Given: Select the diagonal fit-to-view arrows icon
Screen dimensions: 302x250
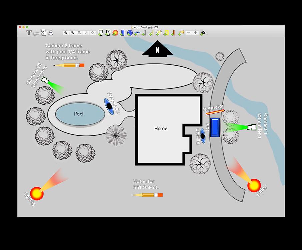Looking at the screenshot, I should [x=86, y=33].
